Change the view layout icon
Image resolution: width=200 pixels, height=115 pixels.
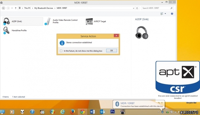(162, 13)
